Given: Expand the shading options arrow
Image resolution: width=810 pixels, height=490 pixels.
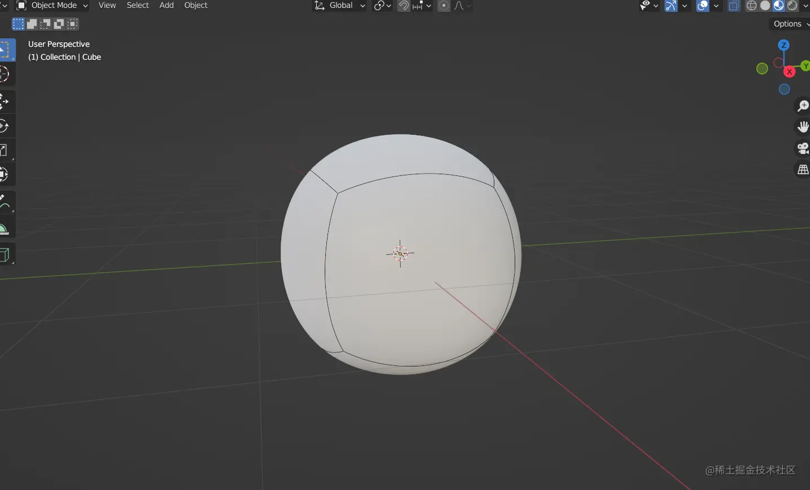Looking at the screenshot, I should click(805, 6).
